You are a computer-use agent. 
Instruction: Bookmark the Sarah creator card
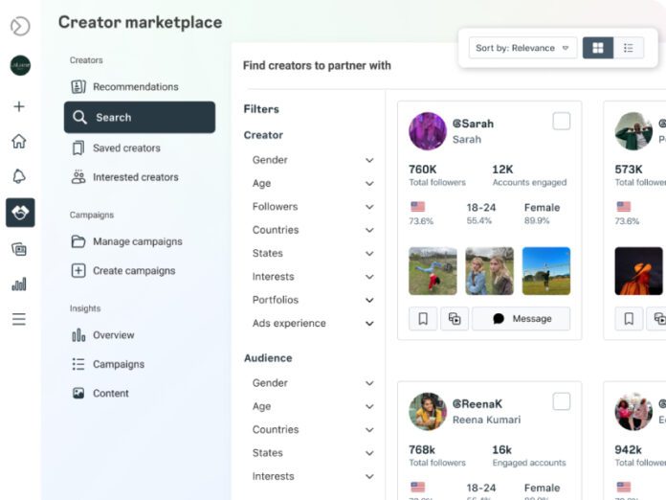(x=422, y=319)
